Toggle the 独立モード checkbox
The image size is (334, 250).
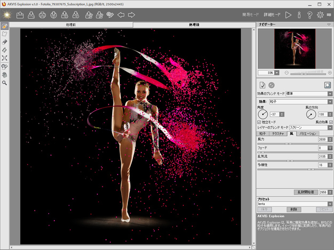tap(259, 122)
